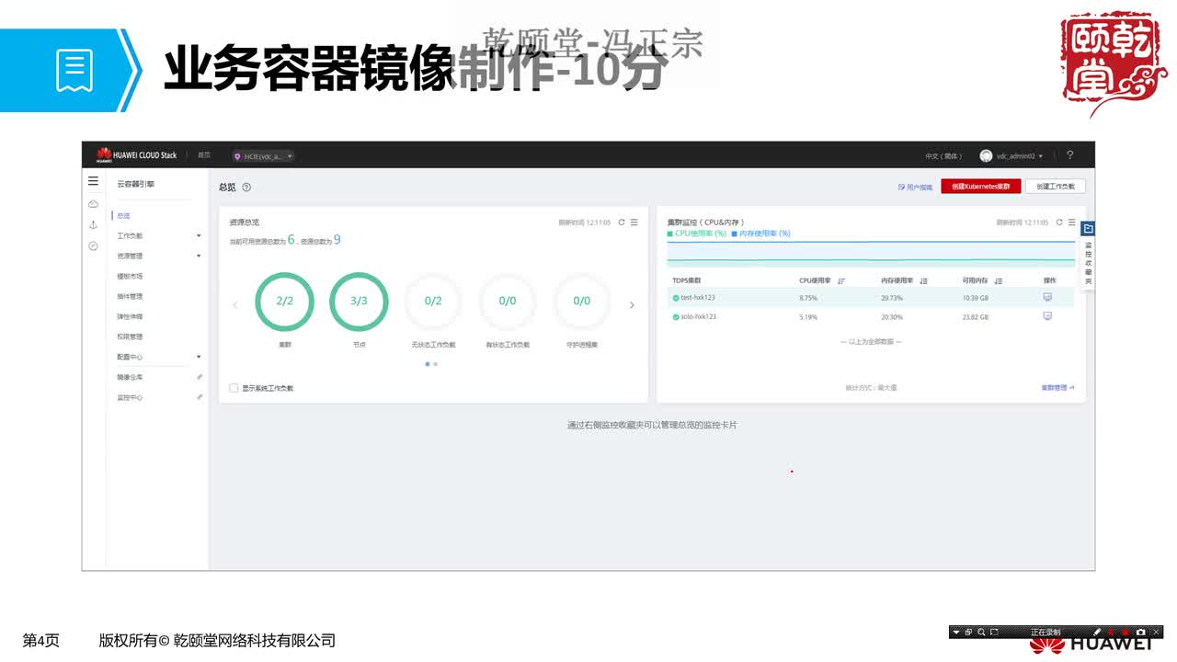Click the gauge icon in left rail
1177x662 pixels.
[93, 246]
